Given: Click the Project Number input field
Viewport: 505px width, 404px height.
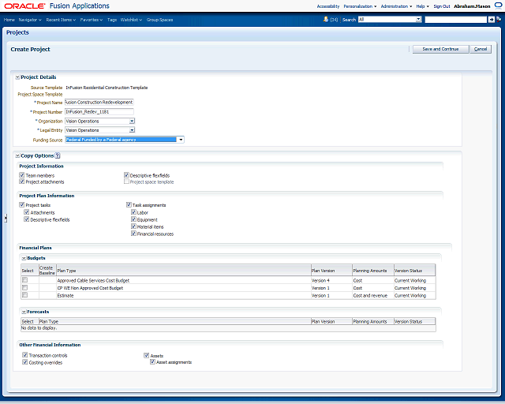Looking at the screenshot, I should click(99, 112).
